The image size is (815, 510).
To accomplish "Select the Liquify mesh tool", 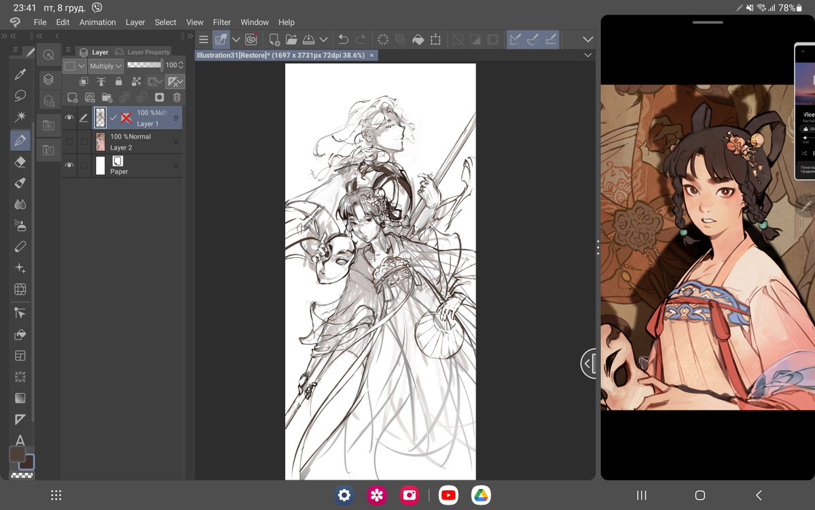I will tap(20, 289).
